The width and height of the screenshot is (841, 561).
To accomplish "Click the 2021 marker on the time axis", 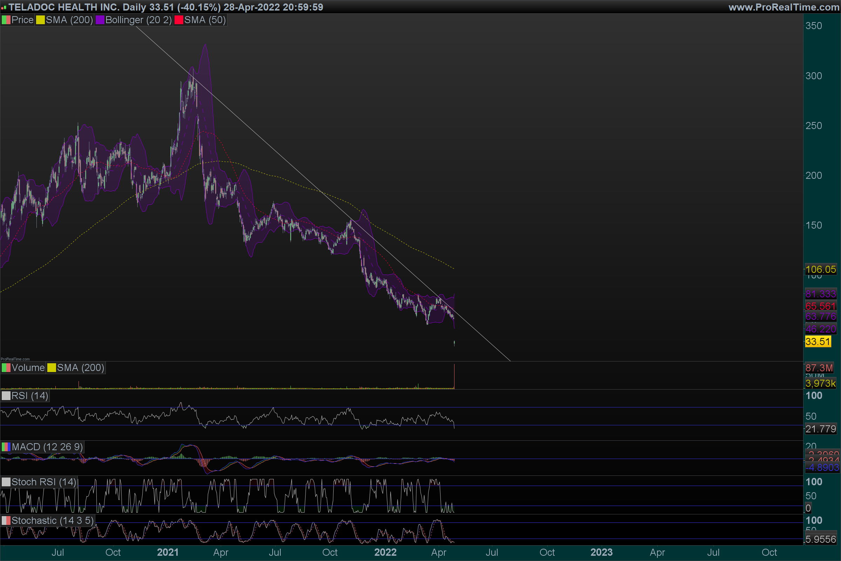I will tap(167, 553).
